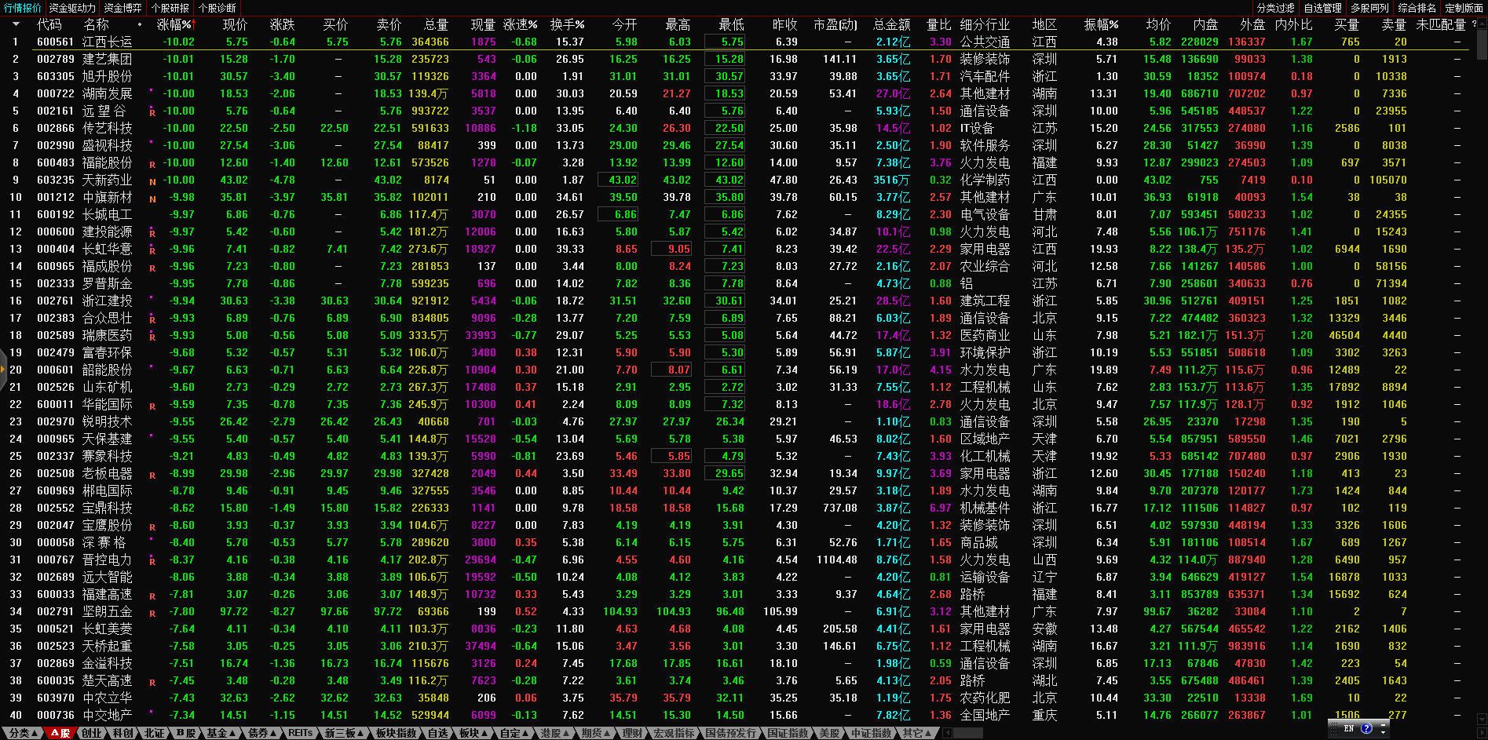Switch to the 个股诊断 tab
The width and height of the screenshot is (1488, 740).
tap(218, 8)
